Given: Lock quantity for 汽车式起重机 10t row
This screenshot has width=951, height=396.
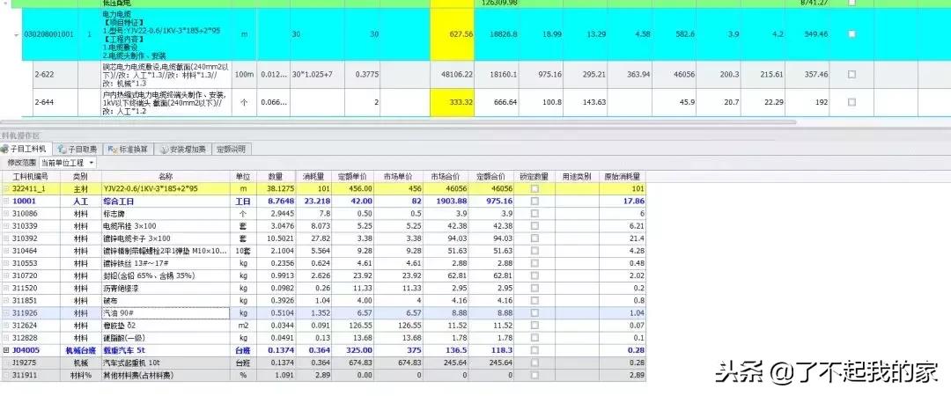Looking at the screenshot, I should 534,362.
